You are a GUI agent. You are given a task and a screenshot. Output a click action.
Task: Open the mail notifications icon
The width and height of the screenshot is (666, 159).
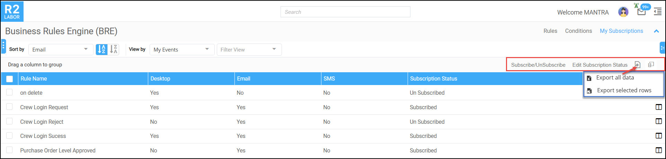[641, 12]
